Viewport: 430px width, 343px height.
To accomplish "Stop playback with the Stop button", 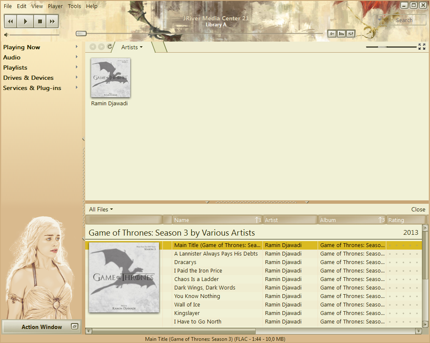I will click(x=40, y=21).
